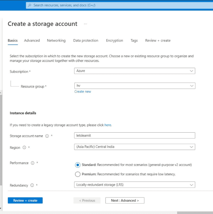Click the search magnifier icon

[29, 5]
